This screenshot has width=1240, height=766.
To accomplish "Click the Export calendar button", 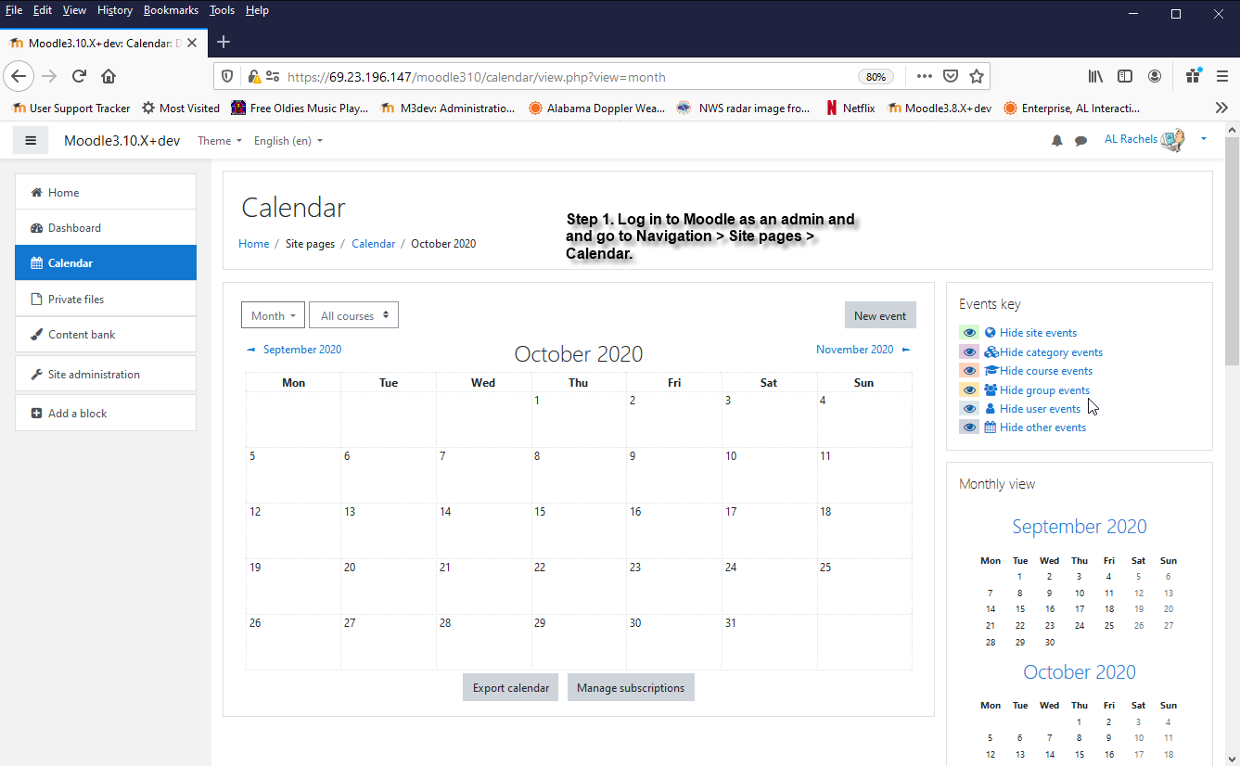I will point(511,687).
